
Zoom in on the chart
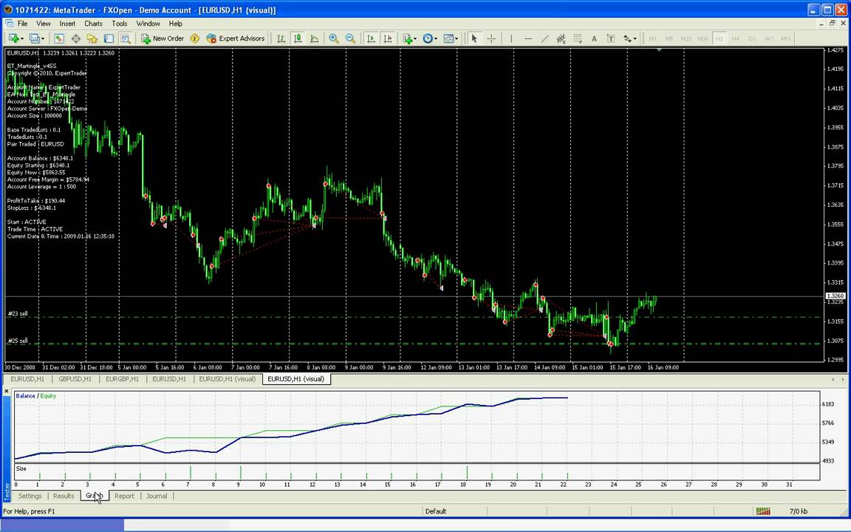click(x=334, y=38)
